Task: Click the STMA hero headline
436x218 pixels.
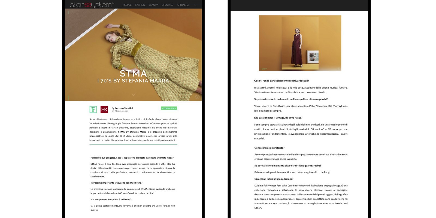Action: click(x=133, y=73)
